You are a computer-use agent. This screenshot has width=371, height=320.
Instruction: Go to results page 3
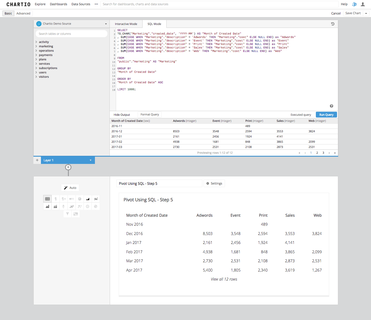(323, 153)
